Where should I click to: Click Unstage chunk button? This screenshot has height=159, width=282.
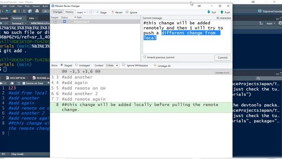(x=222, y=72)
